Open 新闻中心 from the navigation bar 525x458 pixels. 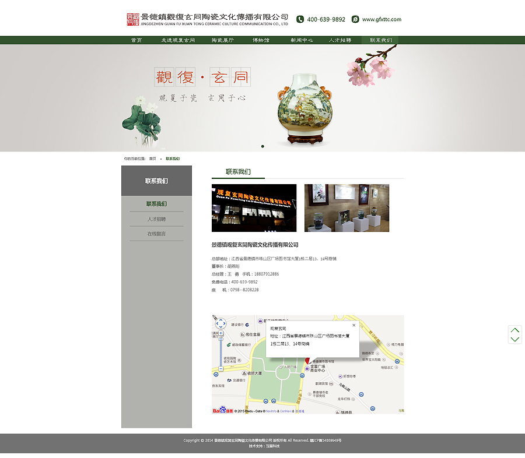point(302,40)
